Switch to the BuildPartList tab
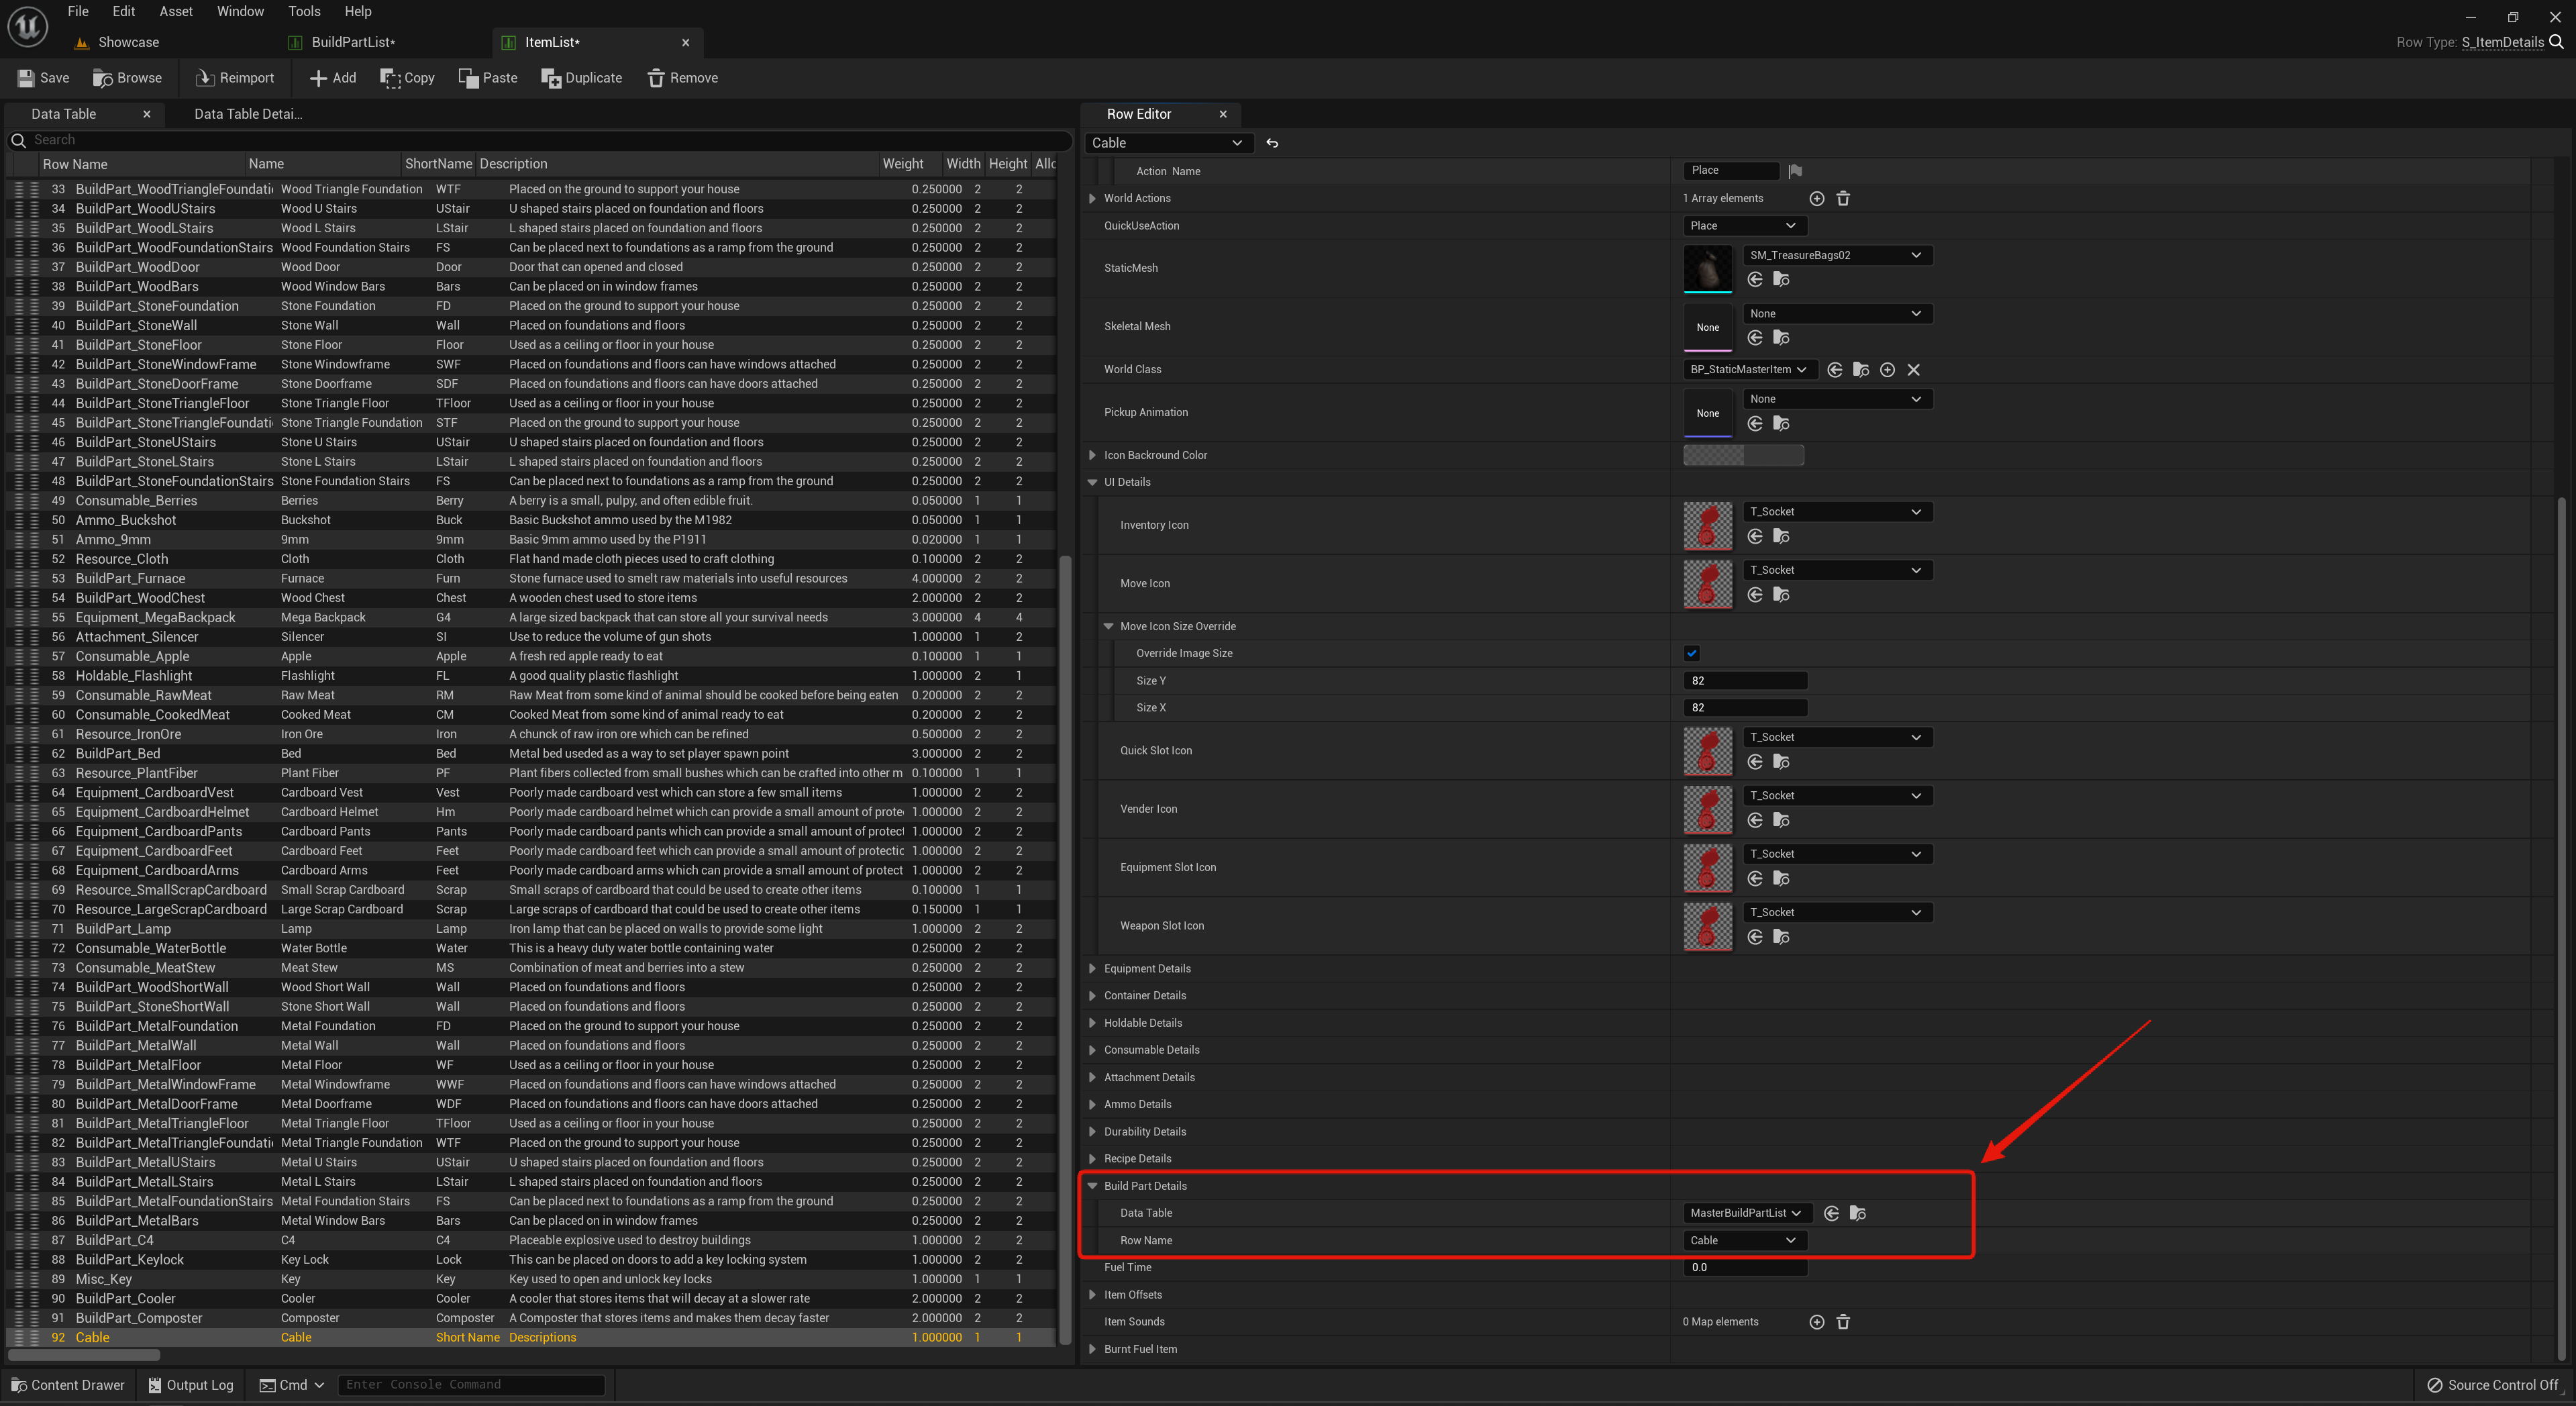 [x=352, y=42]
